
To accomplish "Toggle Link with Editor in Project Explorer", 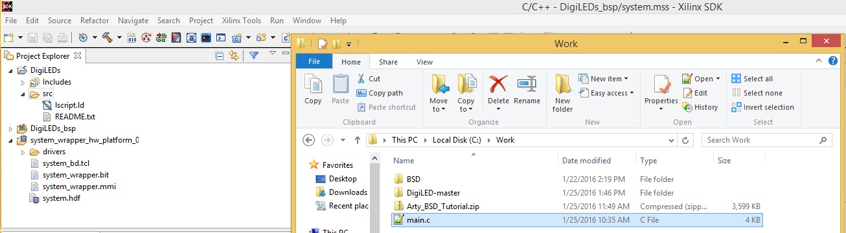I will [234, 56].
